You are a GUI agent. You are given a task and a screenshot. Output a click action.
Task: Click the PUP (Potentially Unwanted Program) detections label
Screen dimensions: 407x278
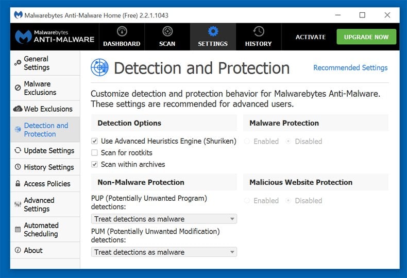(149, 202)
